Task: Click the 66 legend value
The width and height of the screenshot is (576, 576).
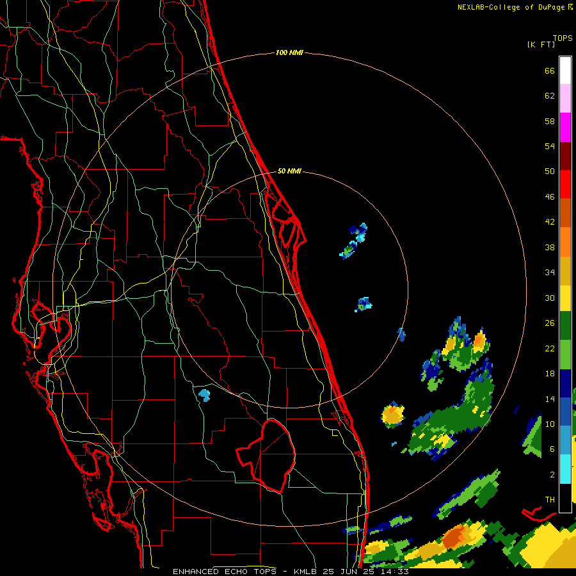Action: 550,71
